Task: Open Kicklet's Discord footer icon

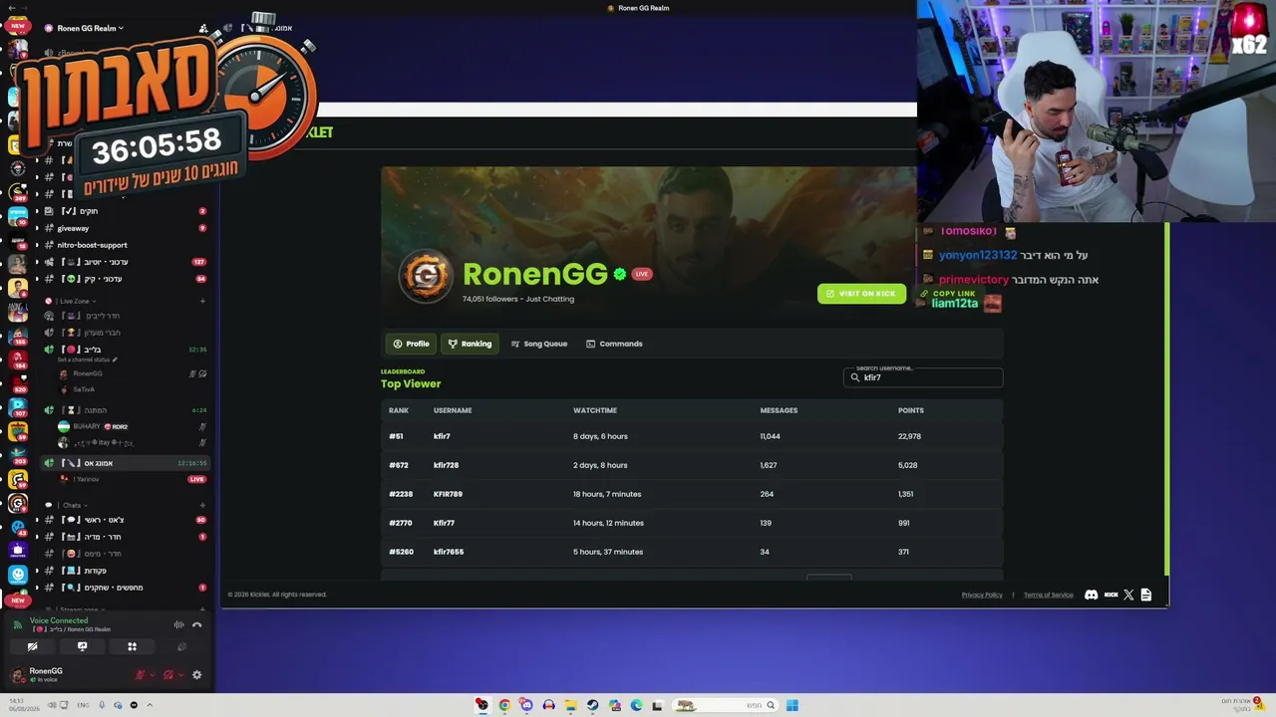Action: (1091, 595)
